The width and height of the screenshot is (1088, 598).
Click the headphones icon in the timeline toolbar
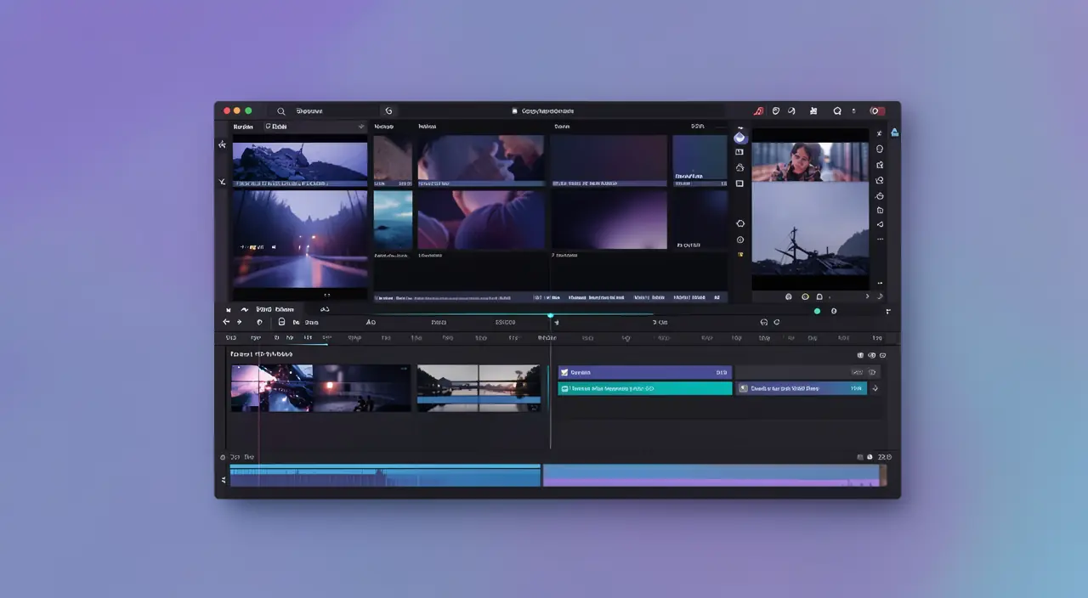click(x=764, y=323)
